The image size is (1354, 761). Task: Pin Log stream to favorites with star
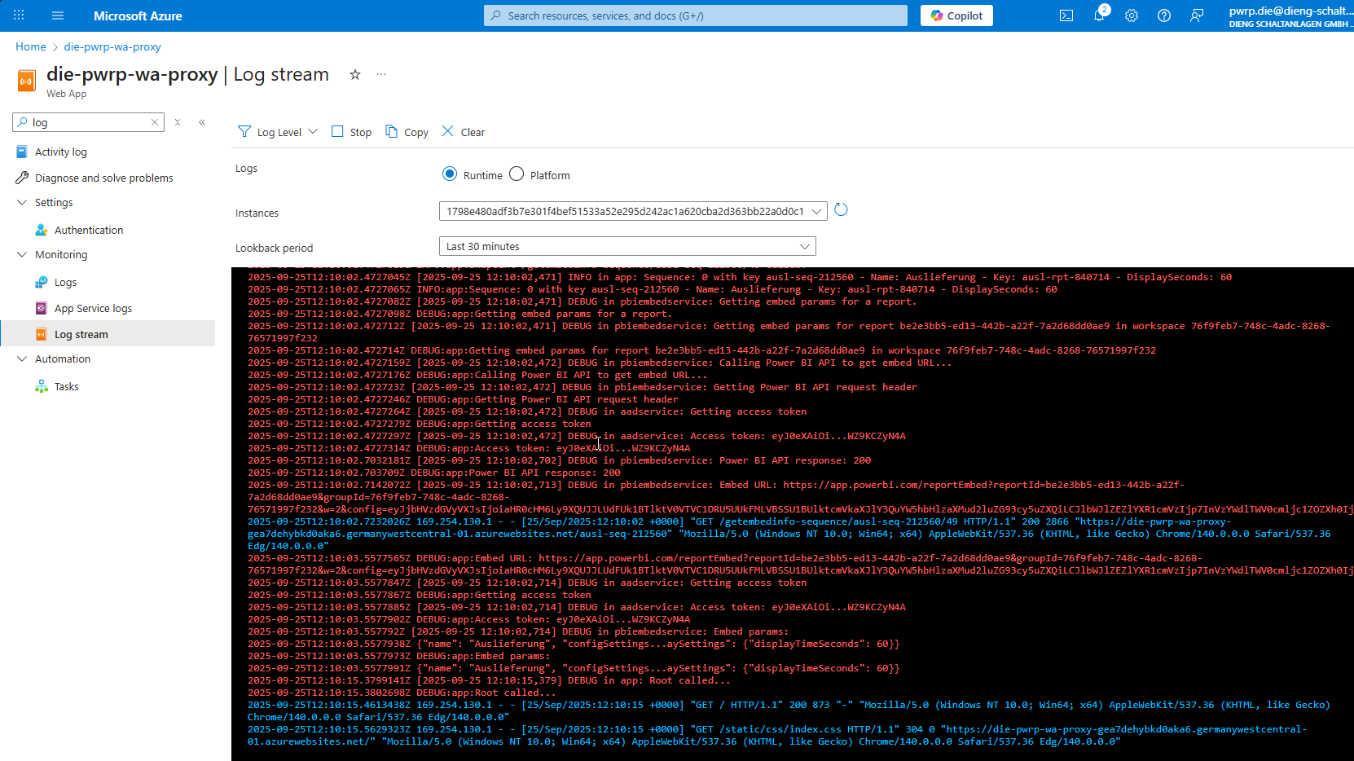[355, 74]
